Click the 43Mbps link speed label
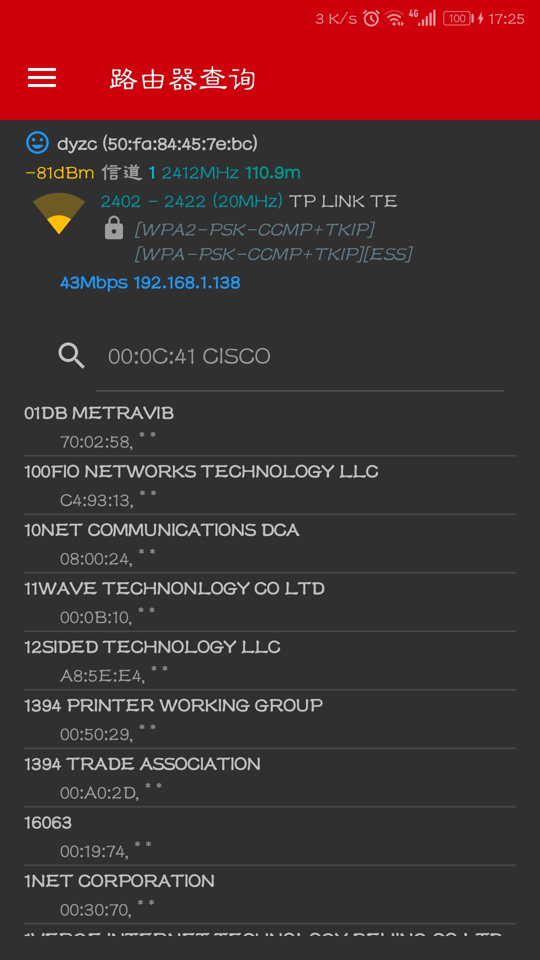 click(x=92, y=282)
